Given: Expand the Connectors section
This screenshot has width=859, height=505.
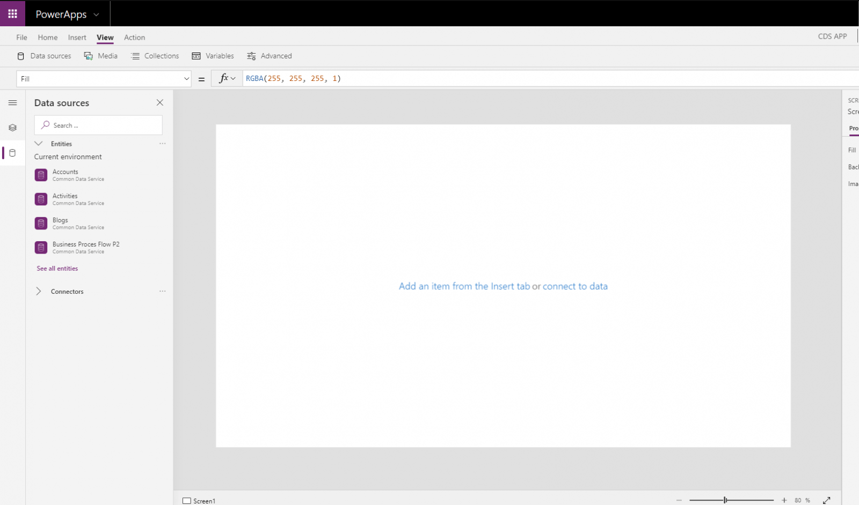Looking at the screenshot, I should (39, 291).
